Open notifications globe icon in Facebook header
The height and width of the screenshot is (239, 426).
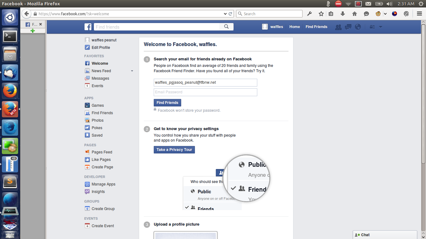[x=358, y=27]
